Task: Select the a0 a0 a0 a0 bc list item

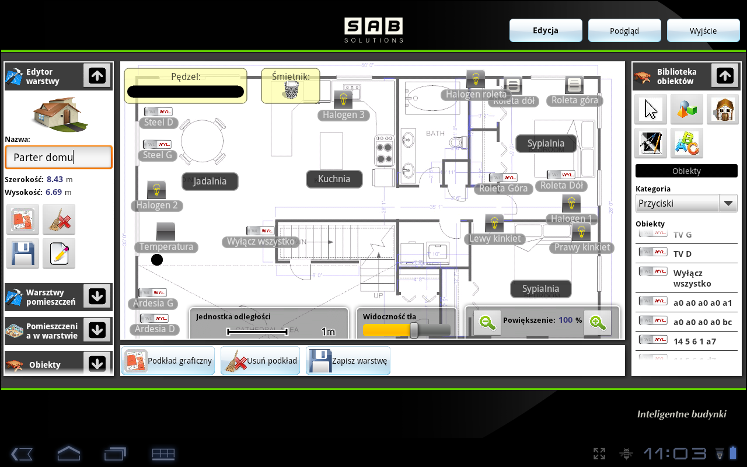Action: point(686,322)
